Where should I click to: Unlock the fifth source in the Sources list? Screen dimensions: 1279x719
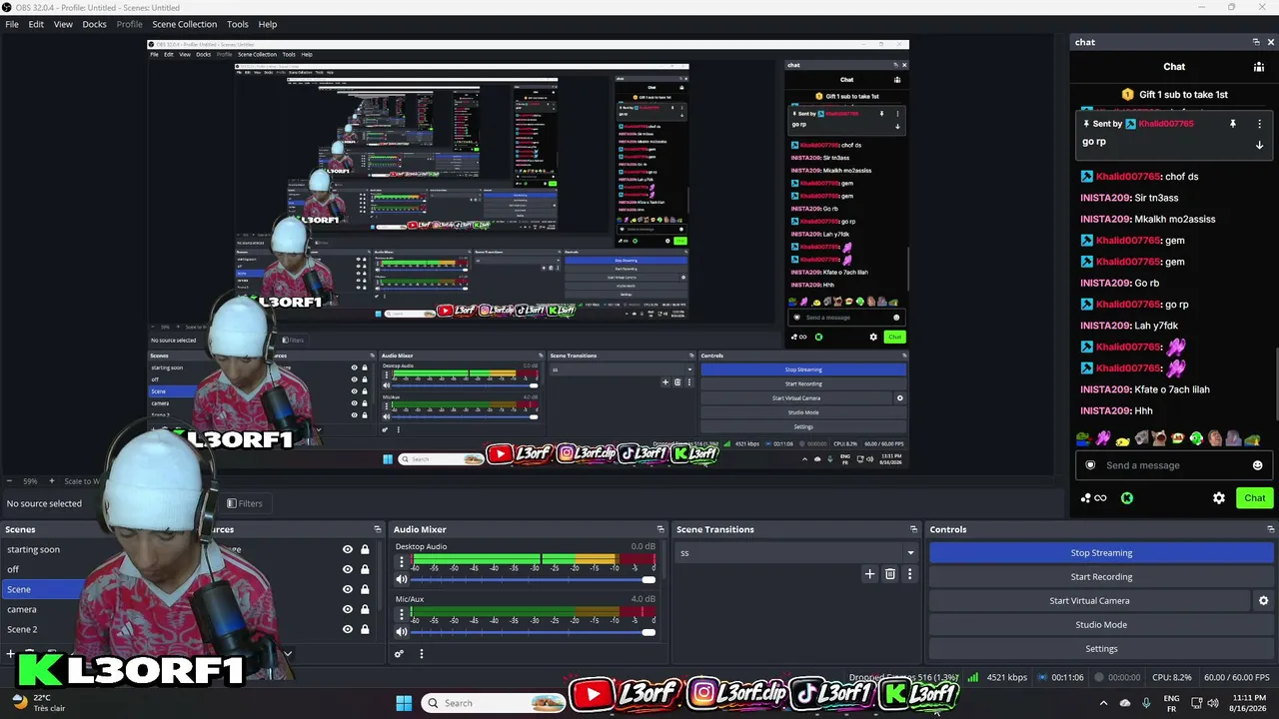coord(365,629)
